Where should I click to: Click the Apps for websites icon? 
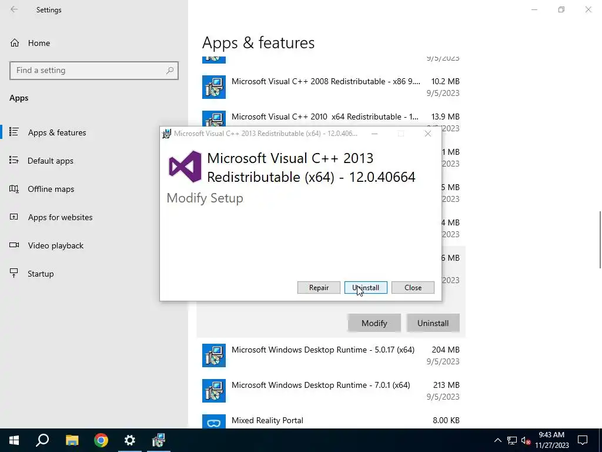pyautogui.click(x=14, y=217)
